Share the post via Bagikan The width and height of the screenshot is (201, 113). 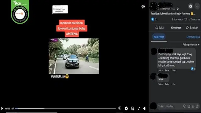[192, 28]
